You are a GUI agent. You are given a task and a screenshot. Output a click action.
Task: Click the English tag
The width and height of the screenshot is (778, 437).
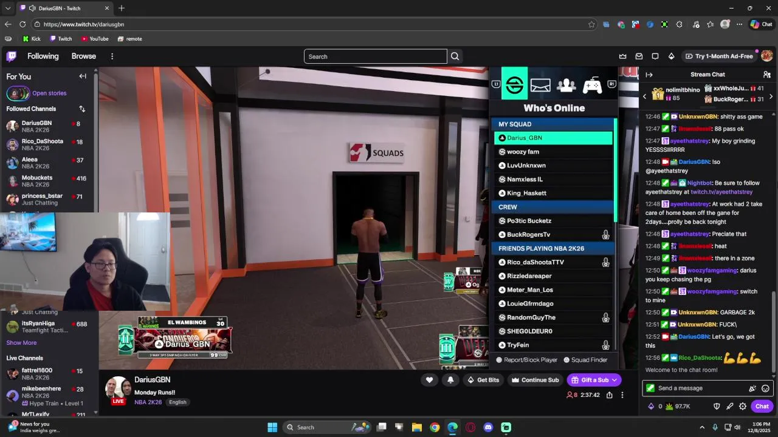[177, 402]
